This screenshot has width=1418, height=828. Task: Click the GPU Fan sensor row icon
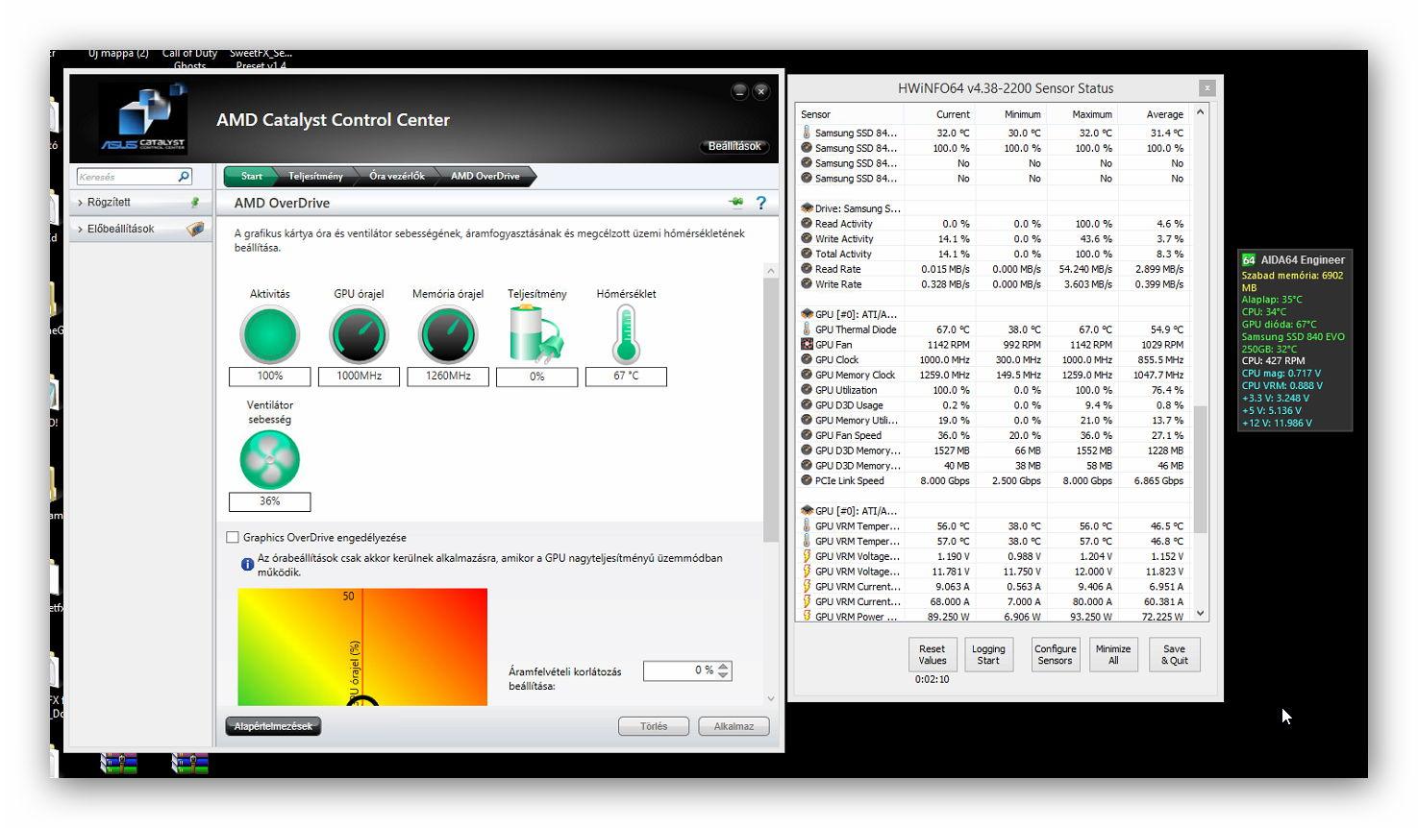pos(807,344)
